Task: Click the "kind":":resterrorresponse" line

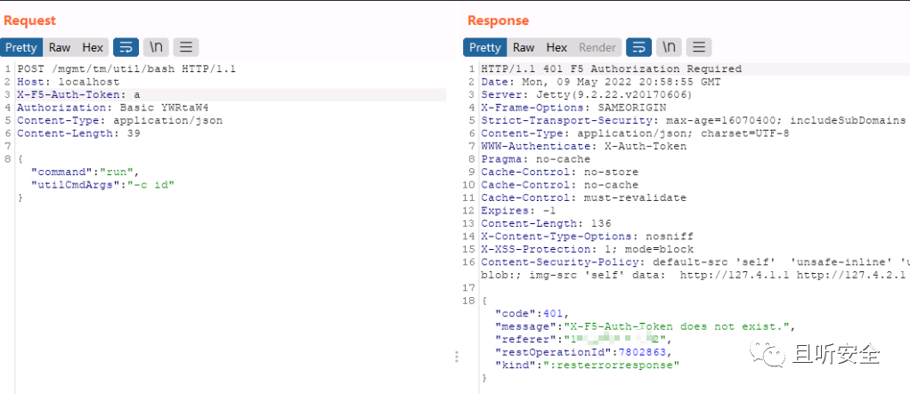Action: 587,365
